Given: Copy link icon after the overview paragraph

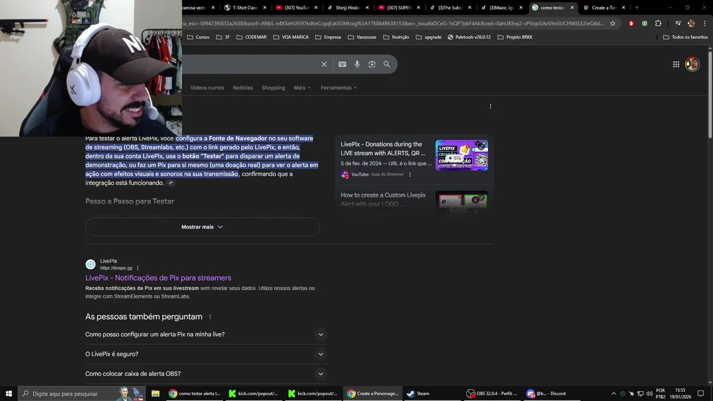Looking at the screenshot, I should (x=171, y=183).
